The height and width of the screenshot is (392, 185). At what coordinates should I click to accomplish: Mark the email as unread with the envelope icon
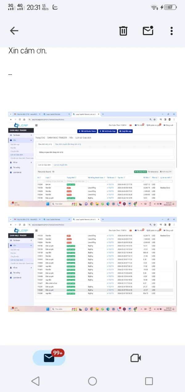coord(148,30)
